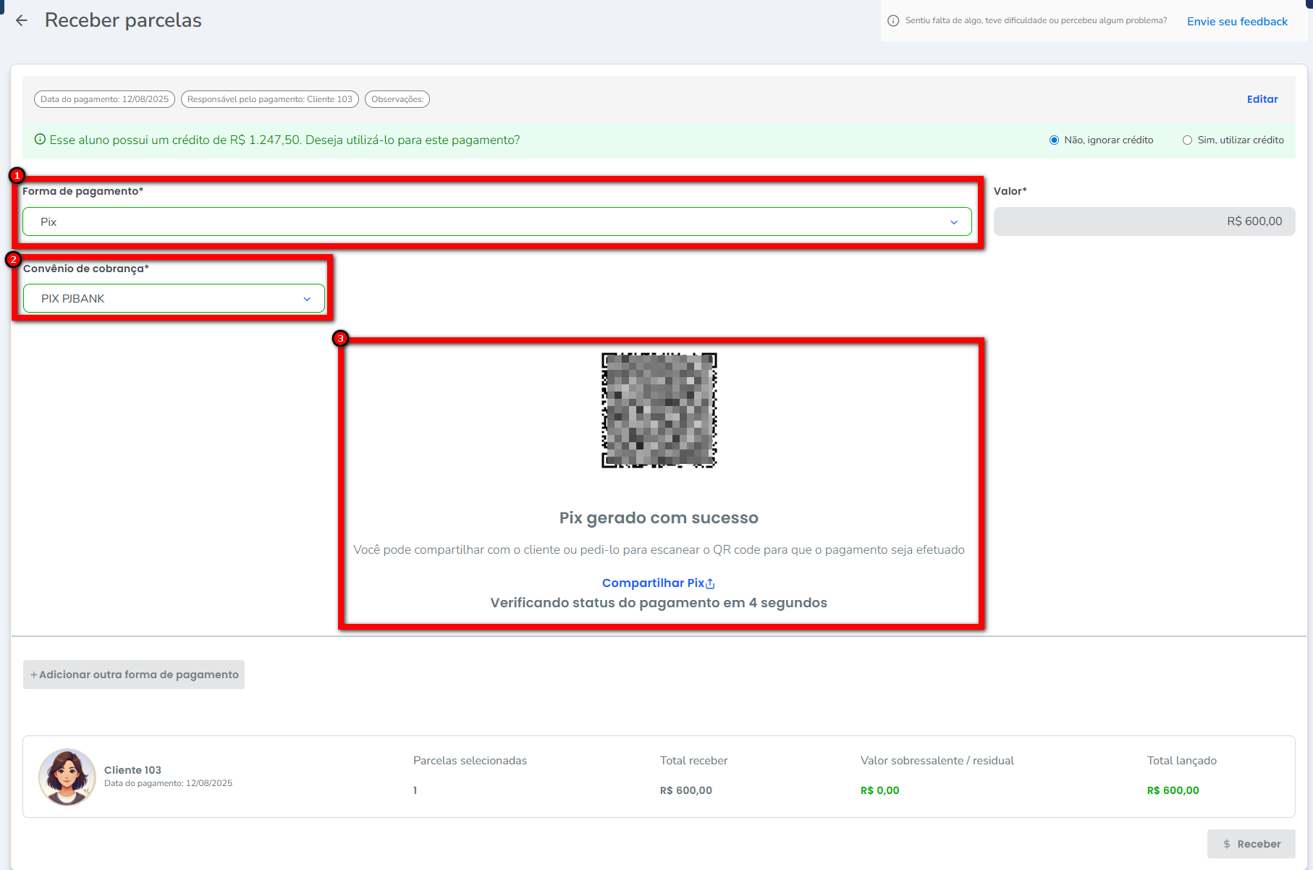Click the plus icon for adding payment method
Viewport: 1313px width, 870px height.
[33, 675]
